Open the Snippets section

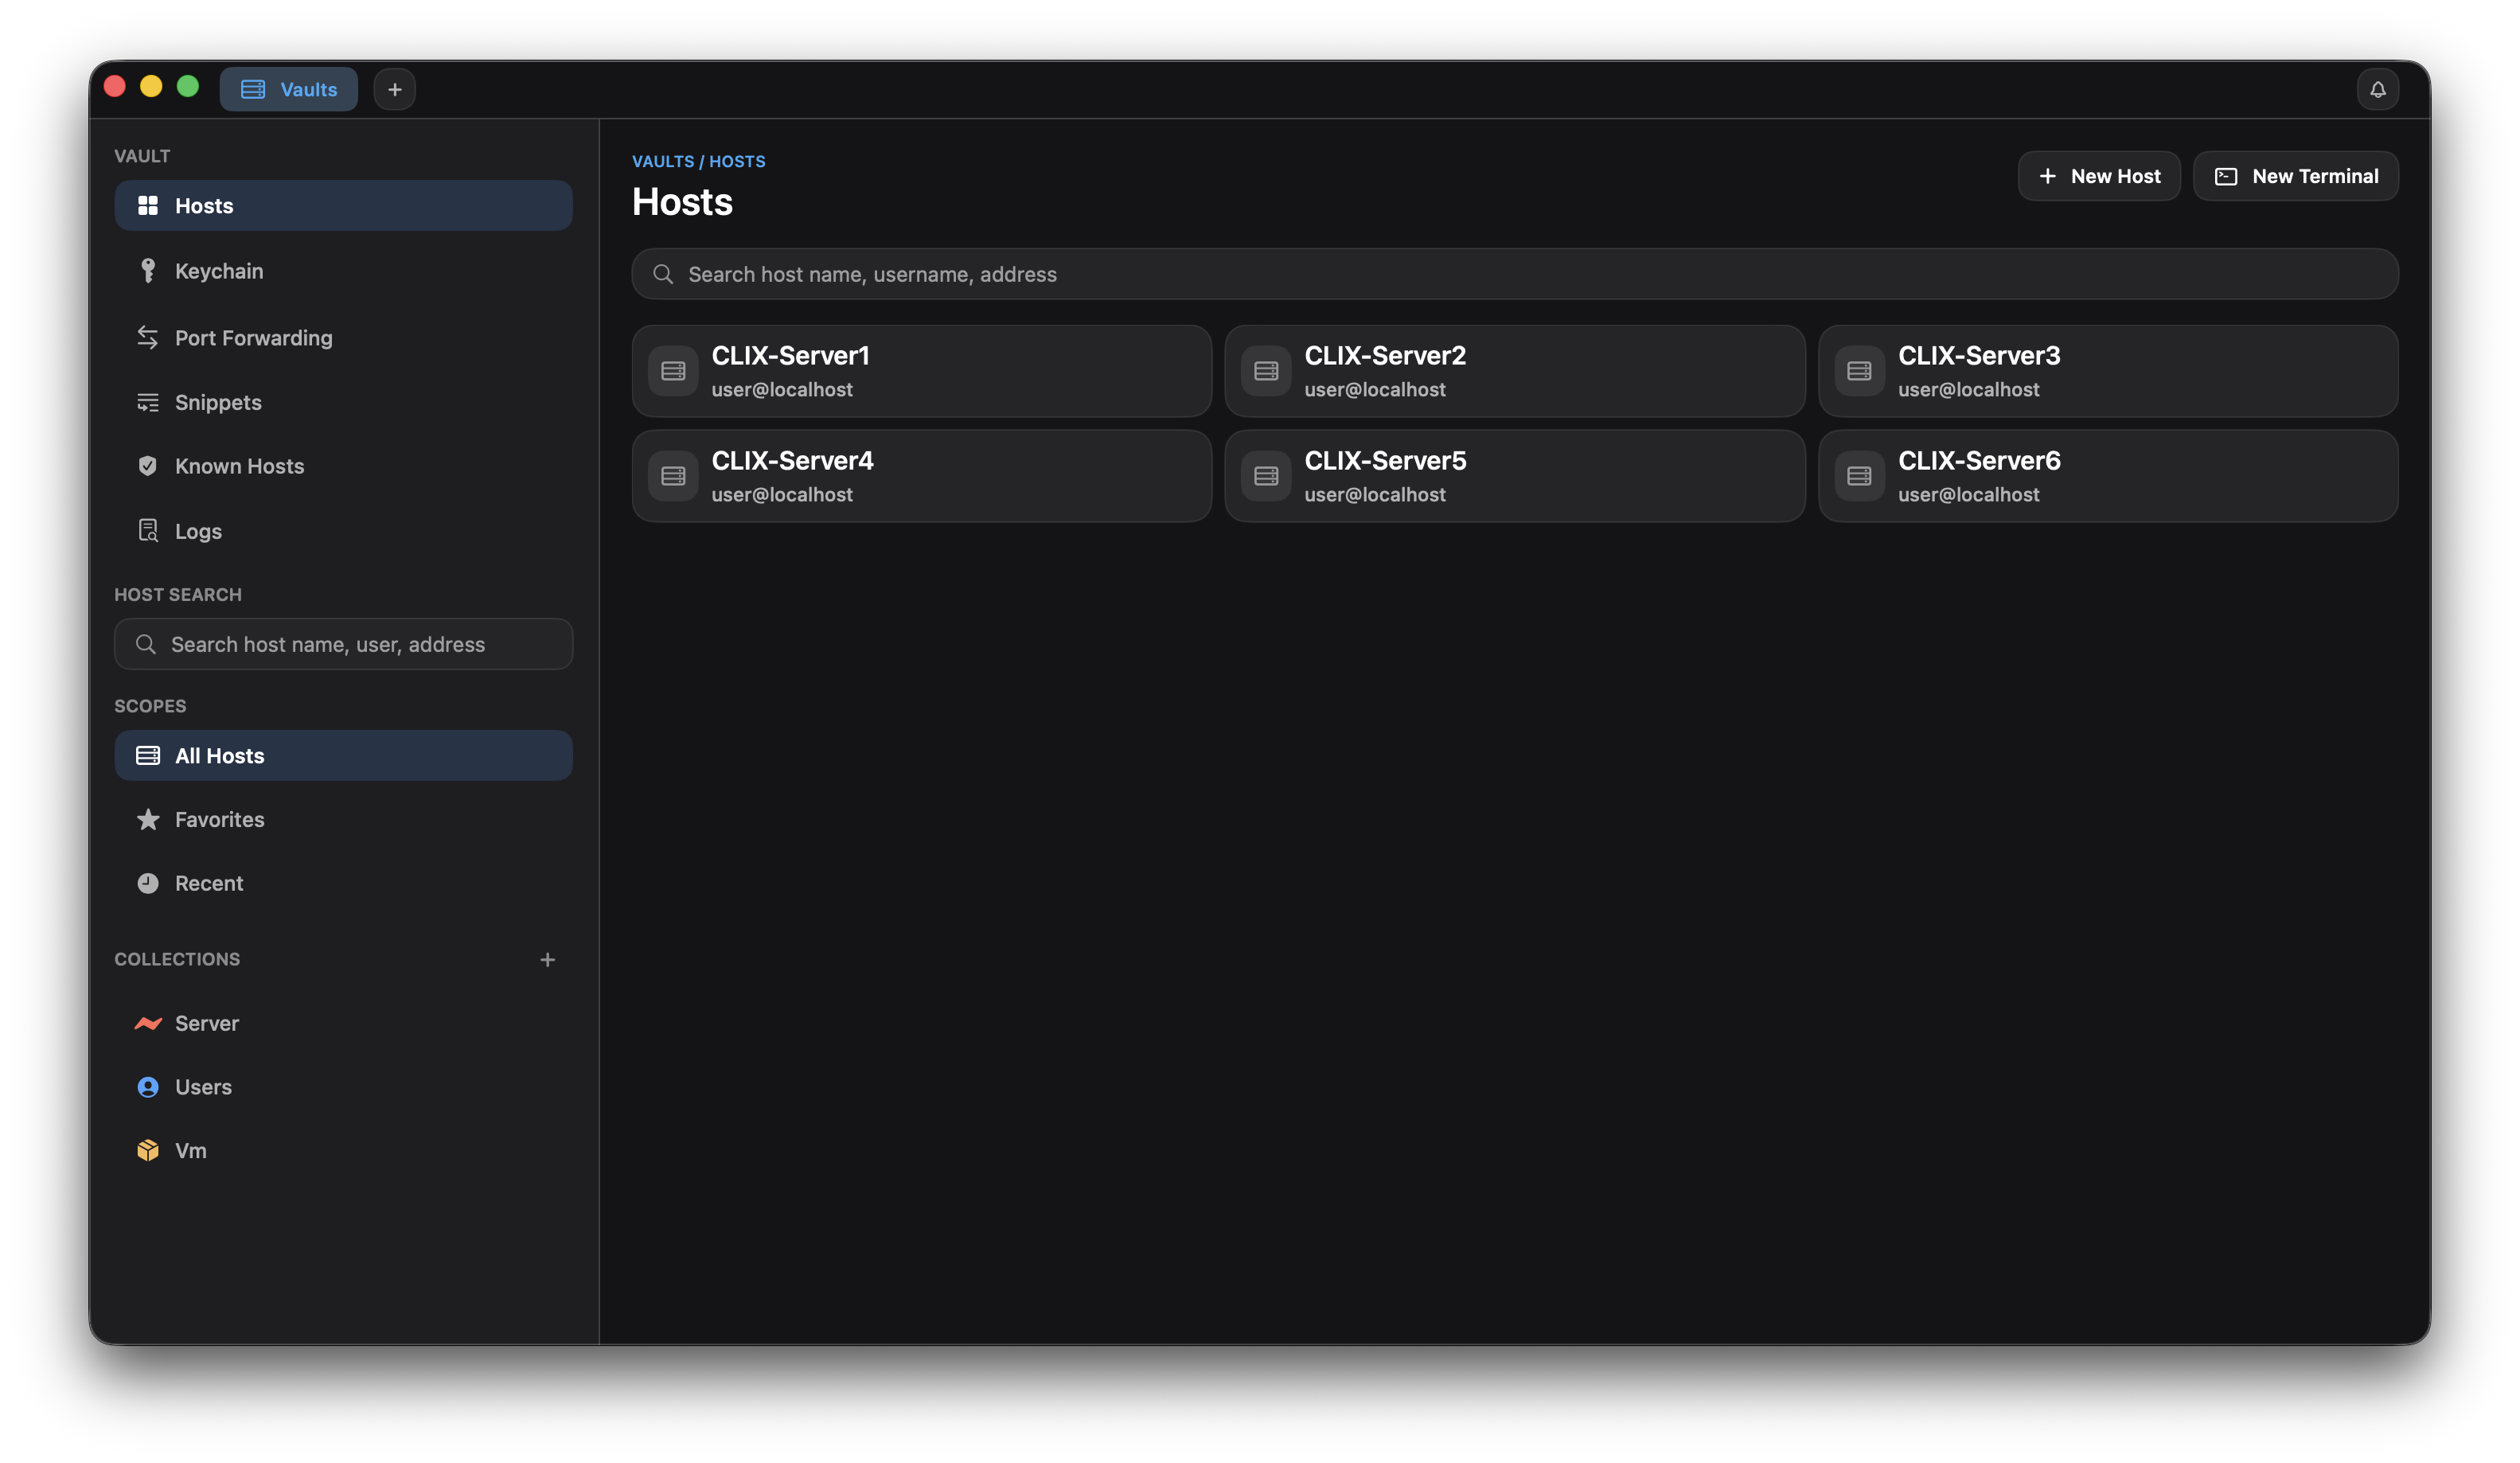click(x=343, y=402)
